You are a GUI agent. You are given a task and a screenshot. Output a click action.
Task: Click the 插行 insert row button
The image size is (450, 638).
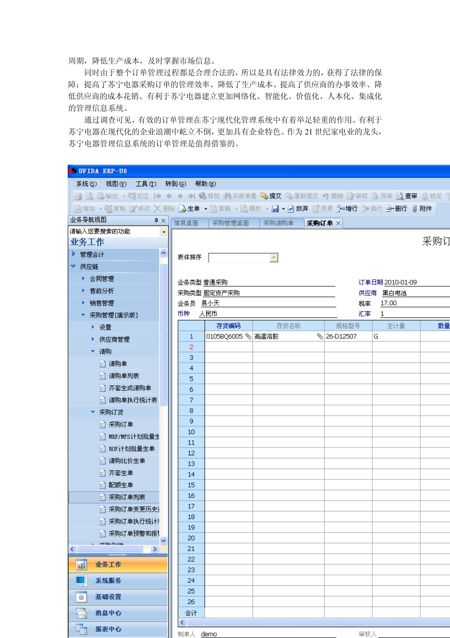[x=372, y=208]
